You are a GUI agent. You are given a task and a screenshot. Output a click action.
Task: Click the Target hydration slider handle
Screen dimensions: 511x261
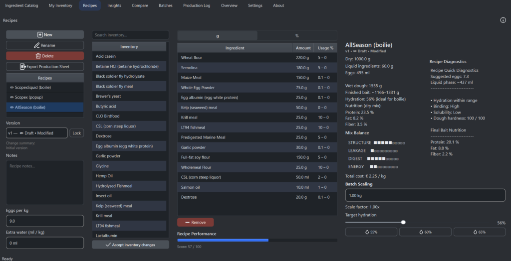403,223
